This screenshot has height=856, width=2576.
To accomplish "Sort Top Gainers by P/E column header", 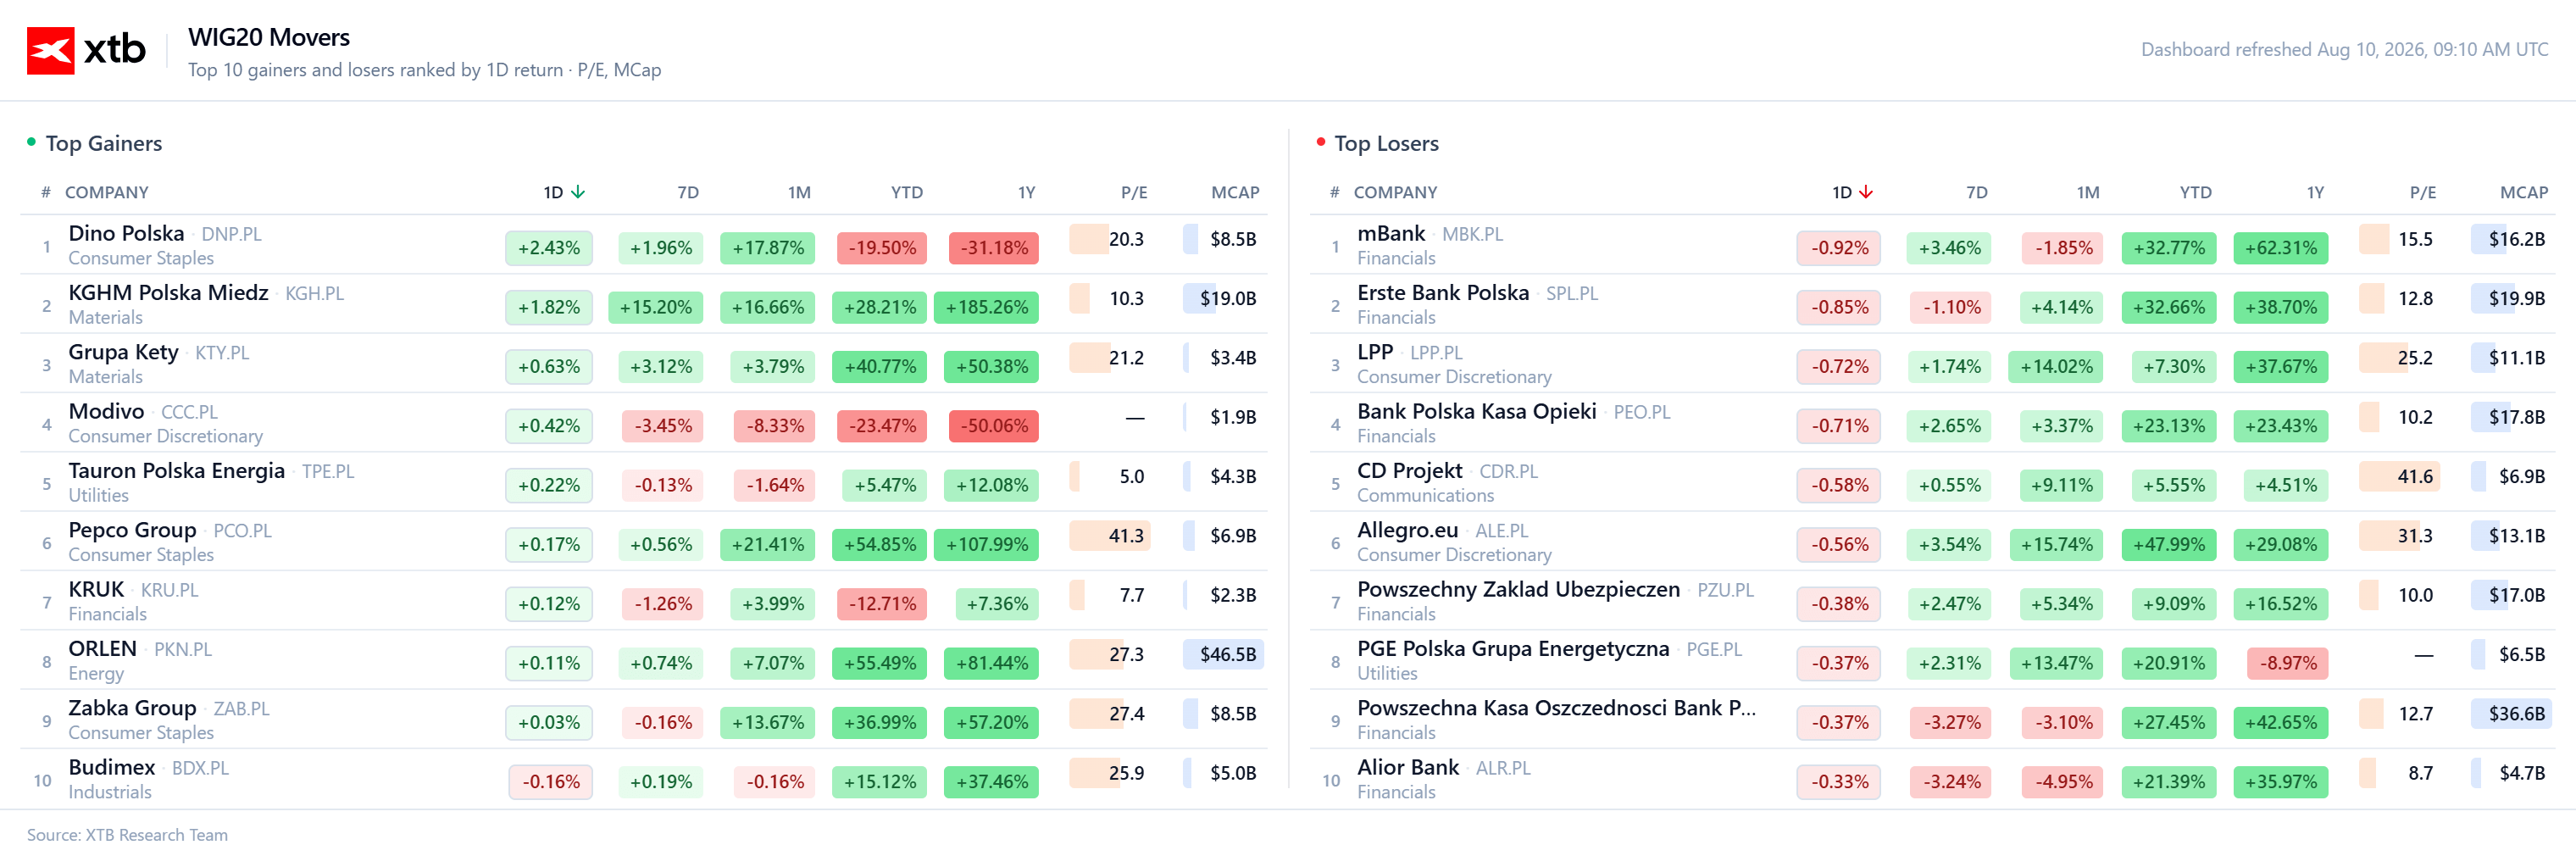I will click(x=1133, y=192).
